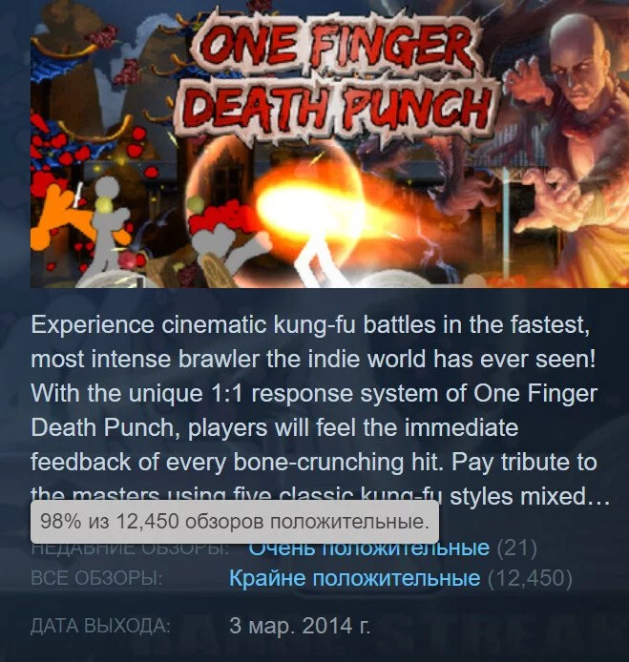Click the partially hidden "НЕДАВНИЕ ОБЗОРЫ:" label
The height and width of the screenshot is (662, 629).
(130, 548)
